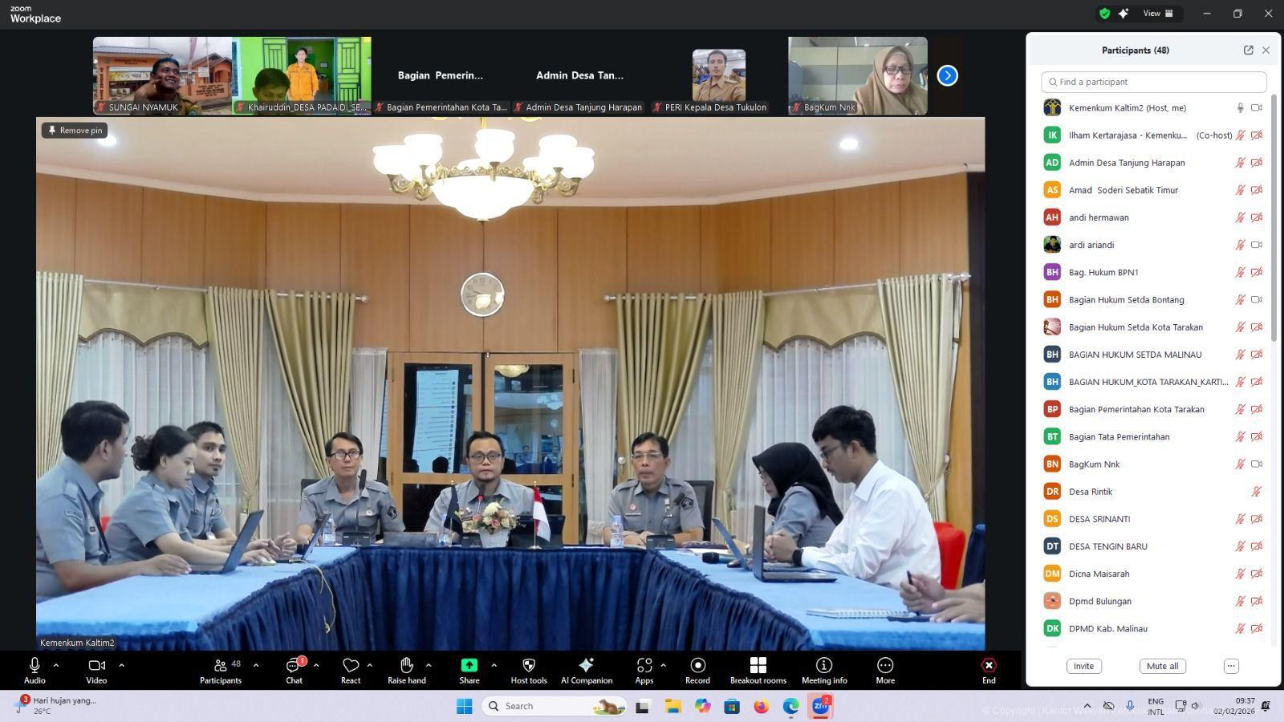
Task: Click the Breakout rooms icon
Action: click(x=758, y=666)
